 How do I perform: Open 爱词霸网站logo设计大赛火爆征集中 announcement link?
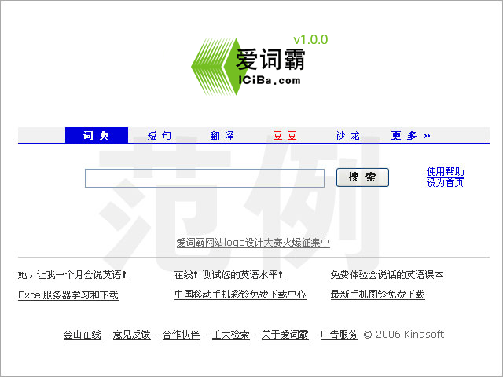pos(253,243)
